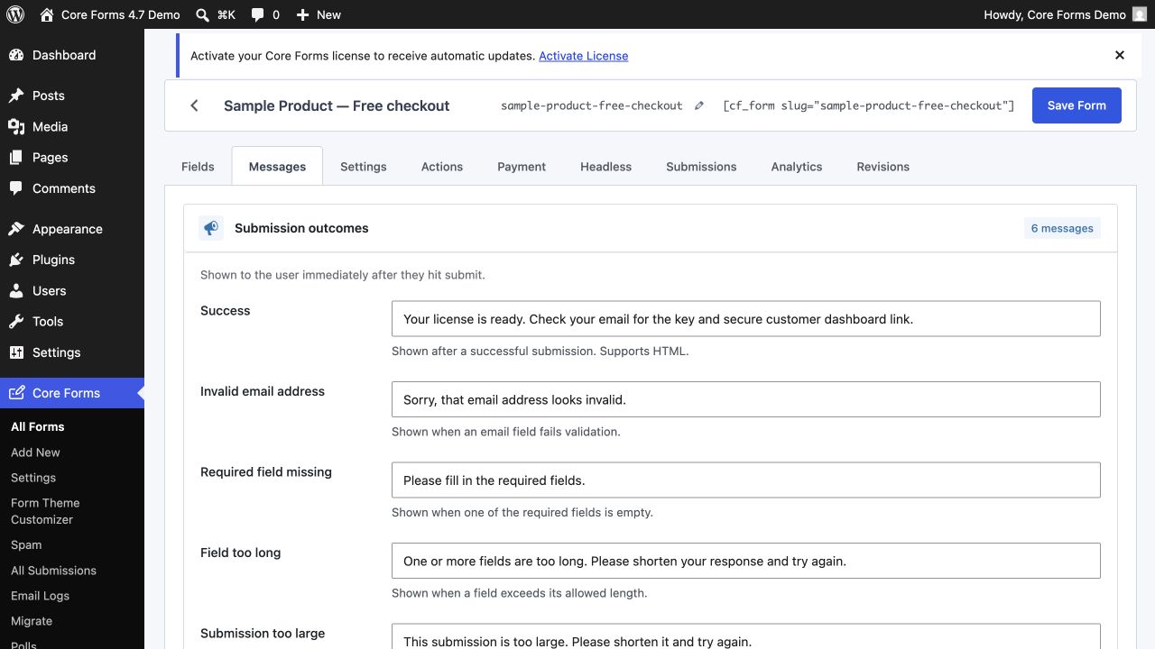The width and height of the screenshot is (1155, 649).
Task: View the Submissions tab
Action: pos(701,167)
